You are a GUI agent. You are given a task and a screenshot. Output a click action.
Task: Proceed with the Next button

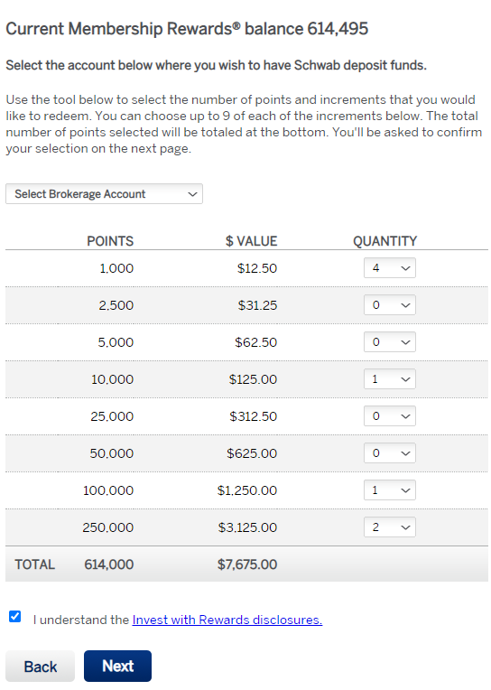click(x=117, y=667)
